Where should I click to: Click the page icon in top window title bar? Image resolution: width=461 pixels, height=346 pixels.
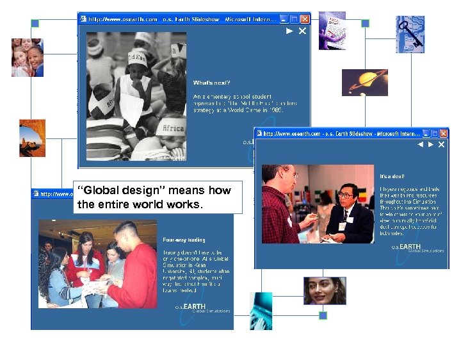(x=83, y=19)
